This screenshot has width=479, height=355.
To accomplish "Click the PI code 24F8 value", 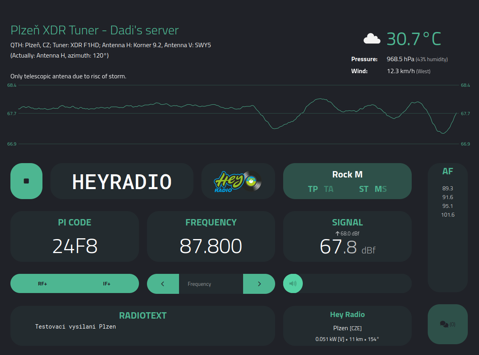I will (75, 246).
